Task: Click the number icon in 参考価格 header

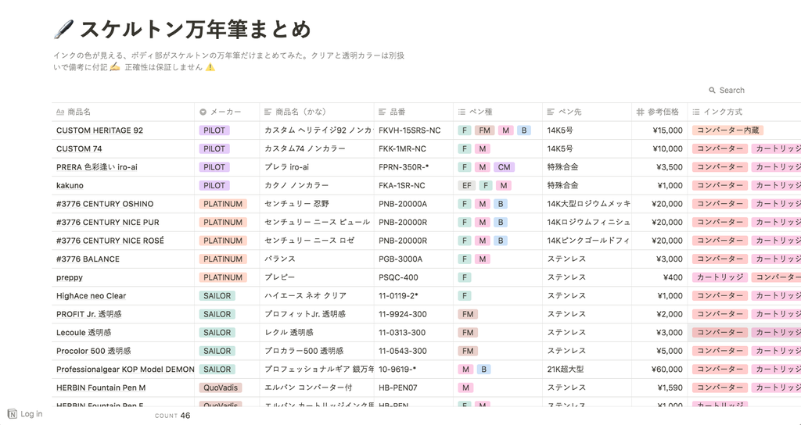Action: pos(640,112)
